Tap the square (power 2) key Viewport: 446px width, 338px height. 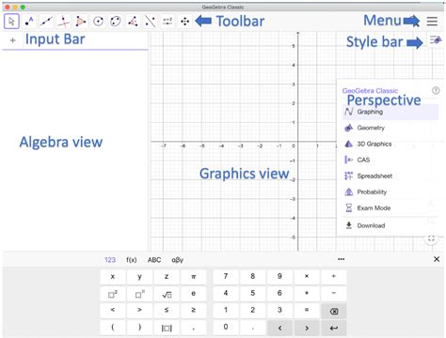pos(113,294)
